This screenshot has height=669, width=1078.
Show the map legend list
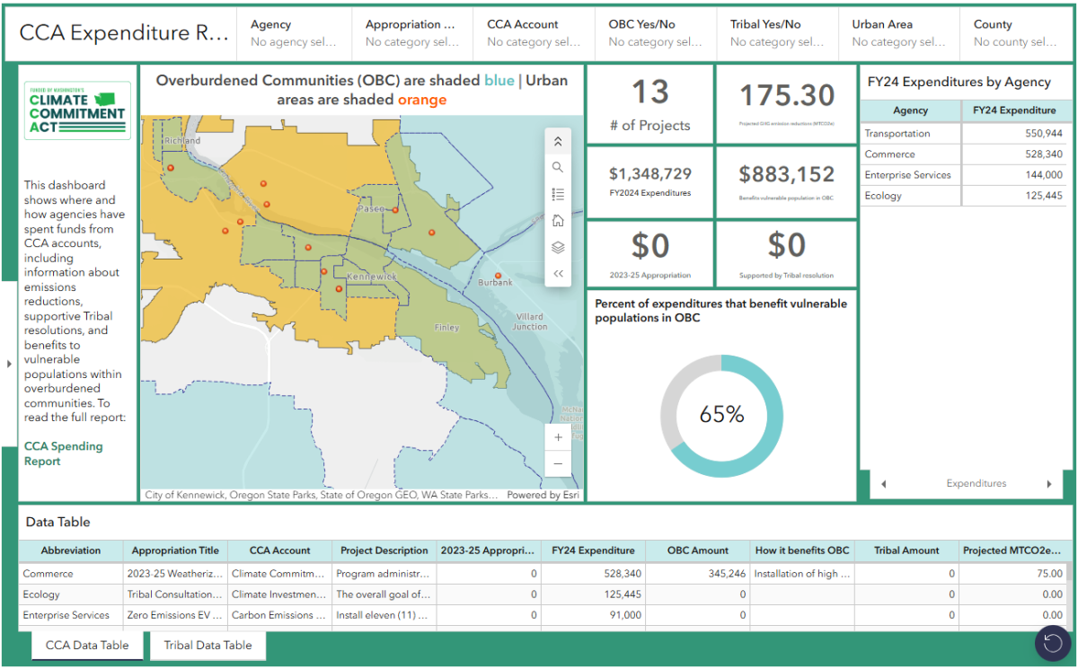558,194
